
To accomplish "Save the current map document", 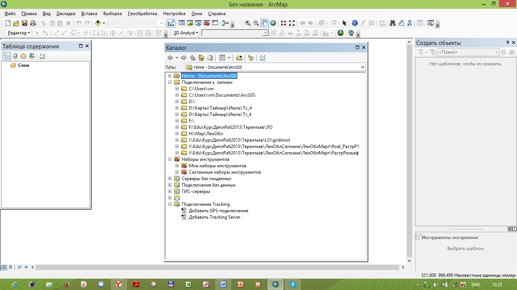I will [25, 23].
